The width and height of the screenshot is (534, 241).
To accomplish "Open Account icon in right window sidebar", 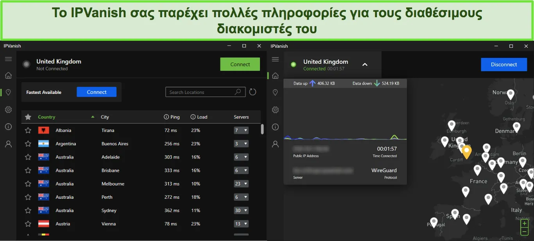I will (x=275, y=144).
